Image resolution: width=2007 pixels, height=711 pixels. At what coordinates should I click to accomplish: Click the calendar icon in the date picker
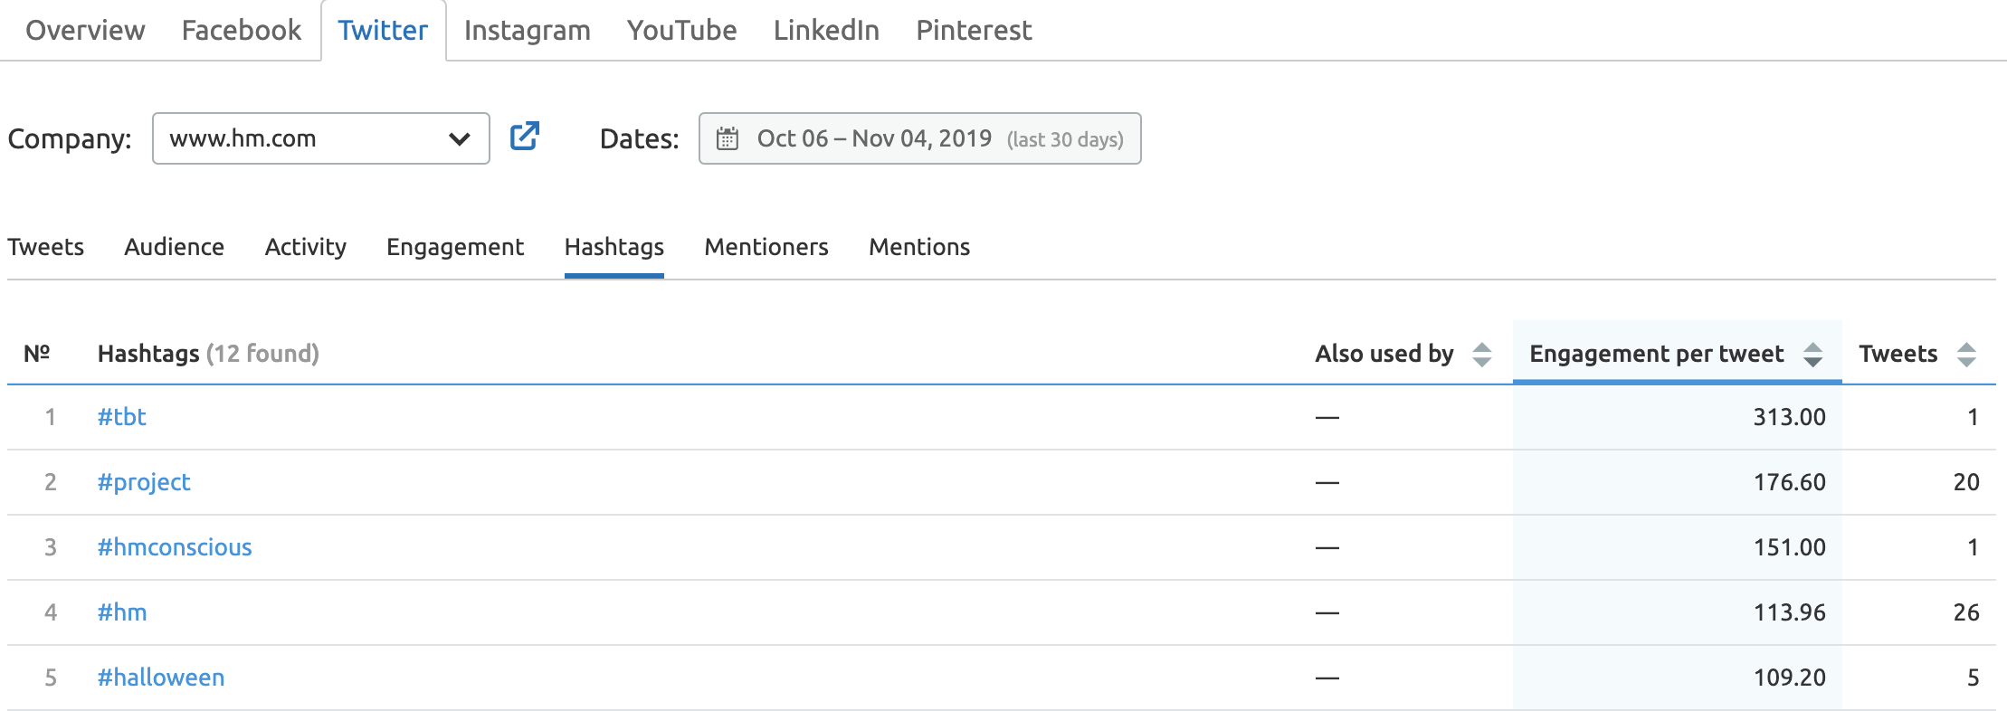(x=728, y=138)
